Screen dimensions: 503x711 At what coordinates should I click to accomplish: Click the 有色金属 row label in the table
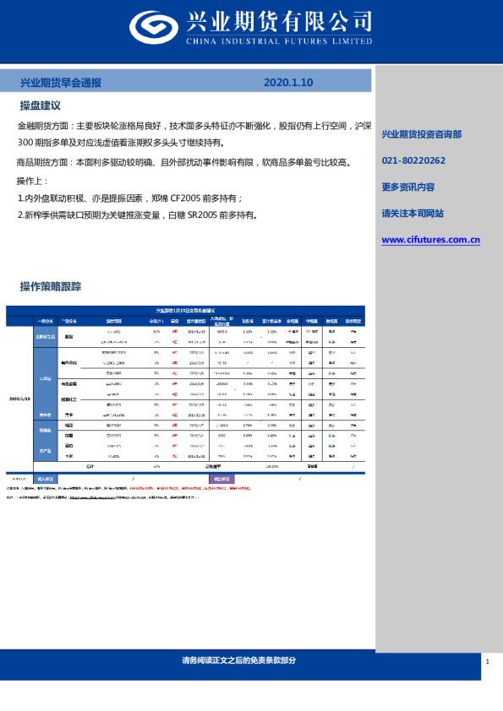pos(69,383)
